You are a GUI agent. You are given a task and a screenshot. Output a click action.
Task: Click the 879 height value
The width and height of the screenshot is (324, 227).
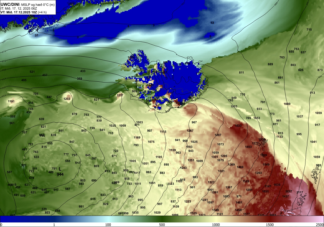(74, 114)
